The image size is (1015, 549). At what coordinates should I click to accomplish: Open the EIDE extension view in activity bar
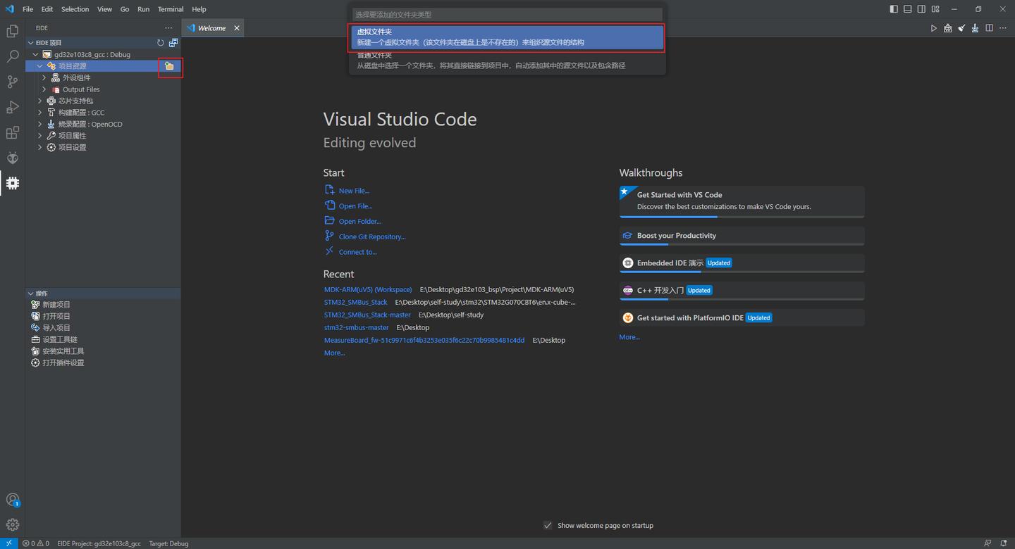coord(12,183)
